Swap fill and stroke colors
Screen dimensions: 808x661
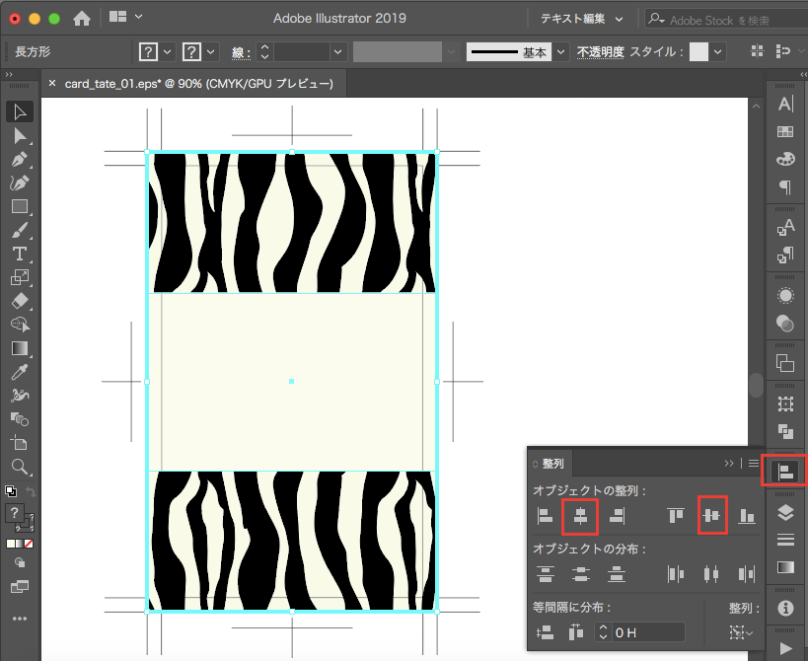point(31,491)
